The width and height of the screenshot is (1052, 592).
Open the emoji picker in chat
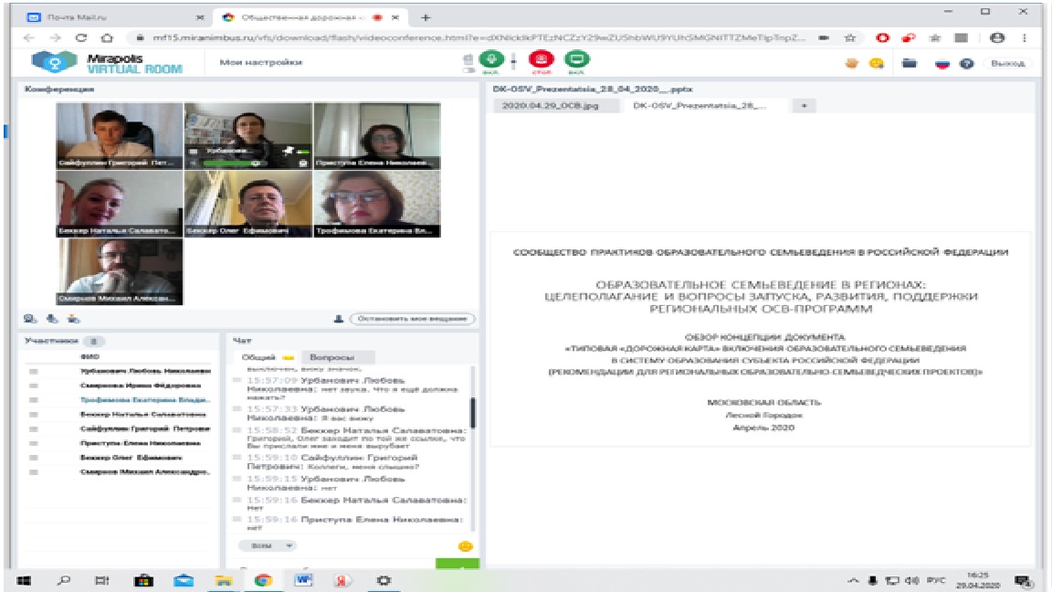(x=465, y=545)
